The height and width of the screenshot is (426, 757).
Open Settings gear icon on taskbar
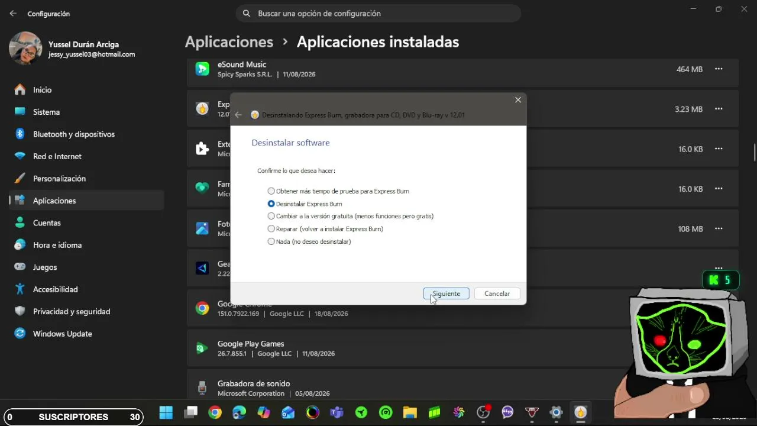(x=556, y=412)
